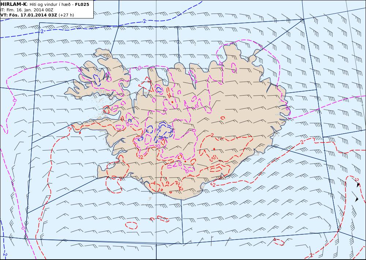Click the "FL025" flight level label
366x260 pixels.
(82, 4)
